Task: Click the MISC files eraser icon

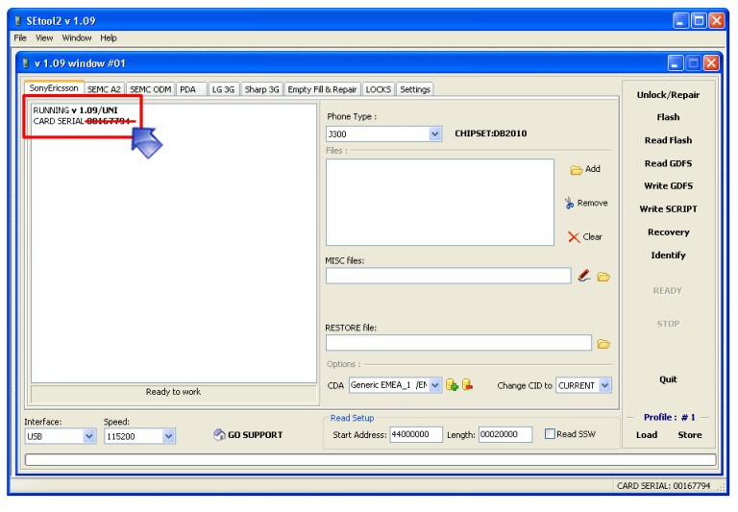Action: tap(584, 276)
